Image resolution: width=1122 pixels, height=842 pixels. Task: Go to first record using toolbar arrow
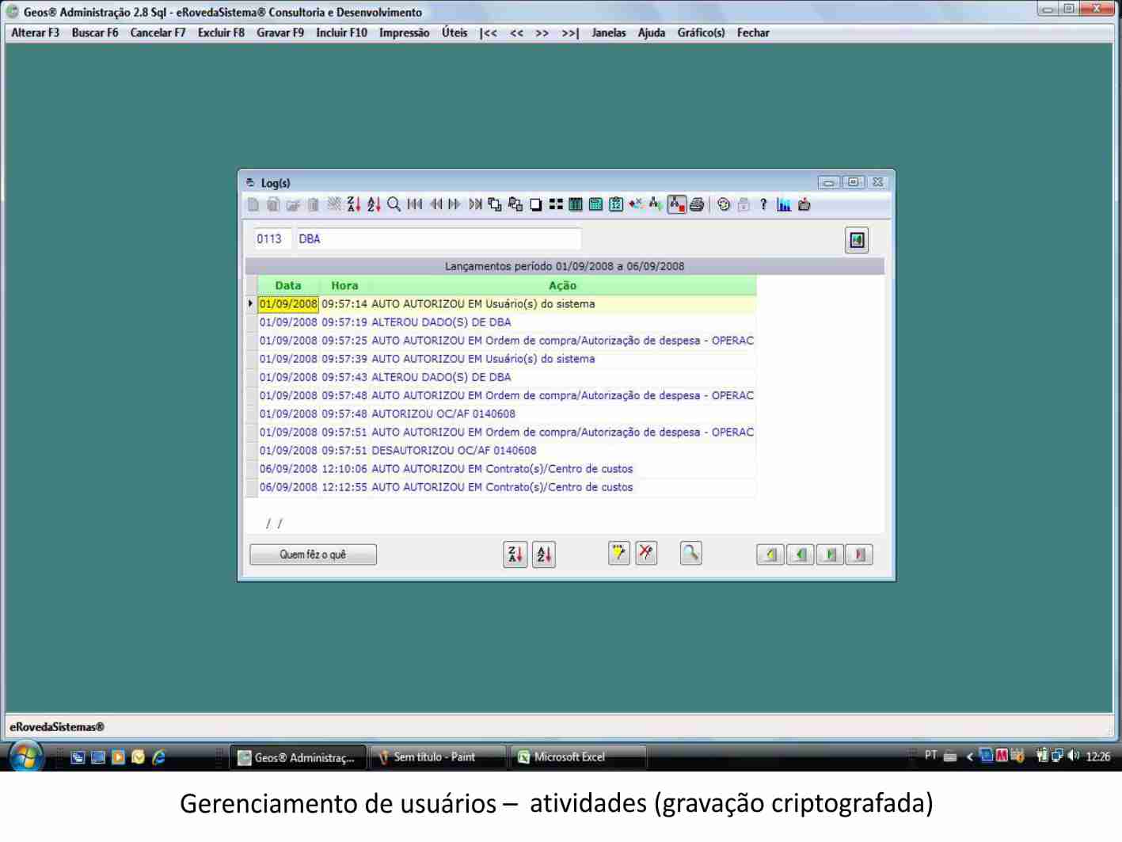[415, 204]
